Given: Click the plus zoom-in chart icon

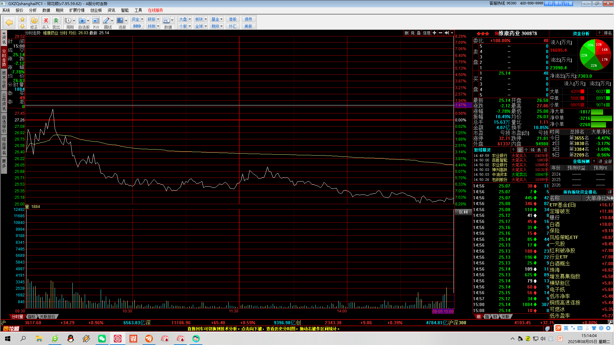Looking at the screenshot, I should pyautogui.click(x=434, y=33).
